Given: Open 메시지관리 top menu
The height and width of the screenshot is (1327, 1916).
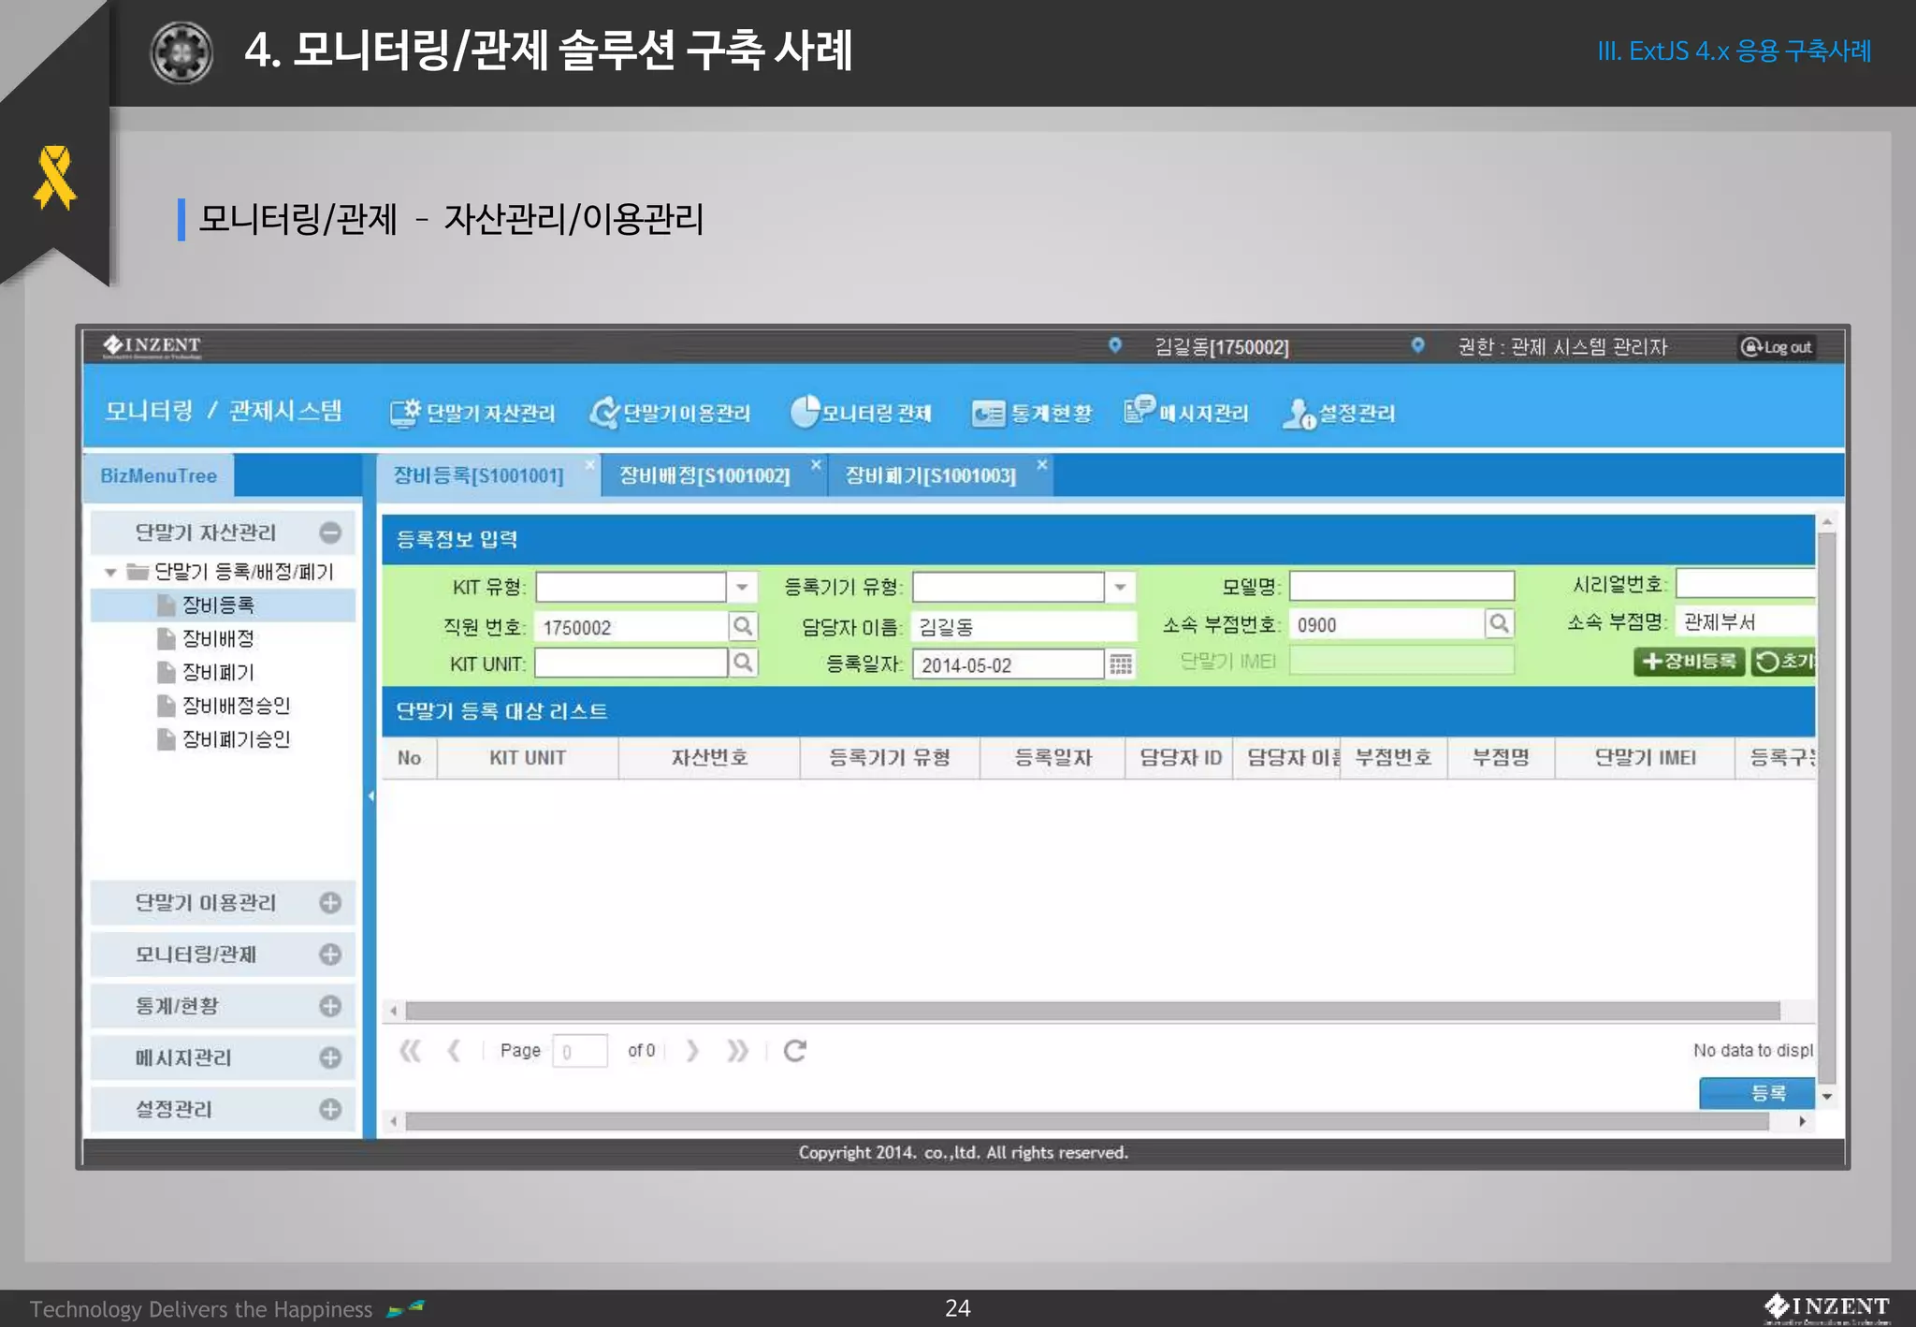Looking at the screenshot, I should tap(1186, 413).
